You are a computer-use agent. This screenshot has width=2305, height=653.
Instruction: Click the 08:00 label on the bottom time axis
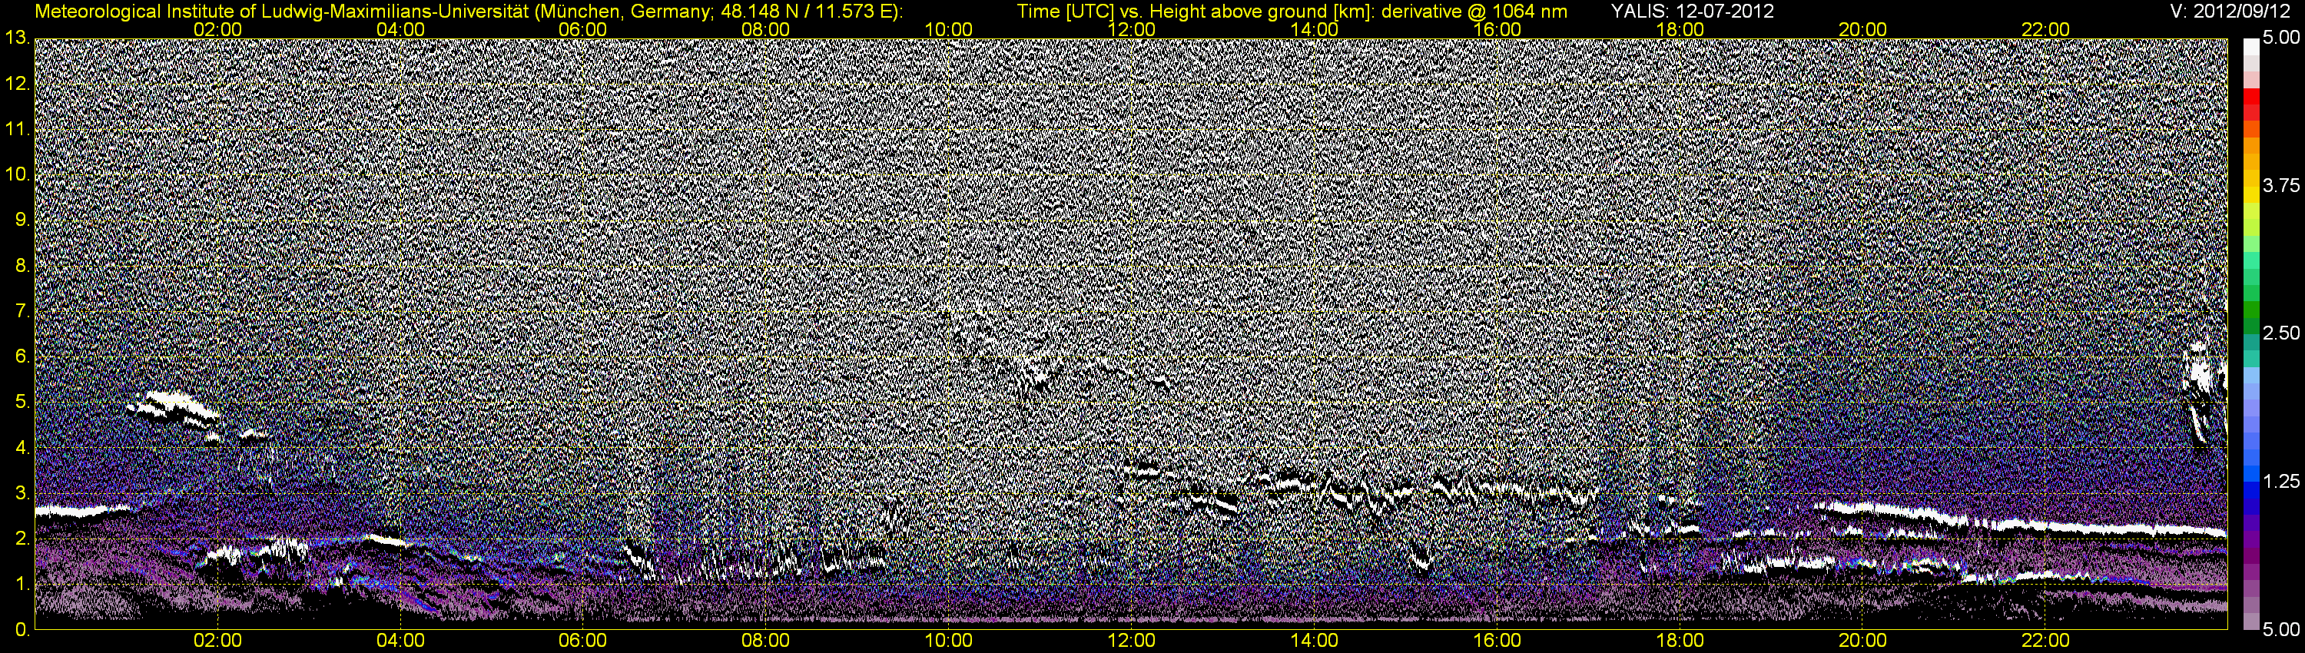coord(765,641)
